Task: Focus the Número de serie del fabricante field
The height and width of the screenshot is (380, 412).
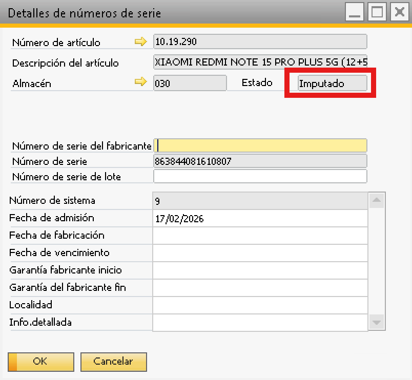Action: coord(260,145)
